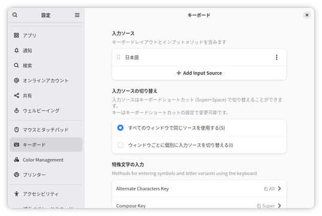Go to オンラインアカウント settings
Screen dimensions: 322x216
click(46, 80)
